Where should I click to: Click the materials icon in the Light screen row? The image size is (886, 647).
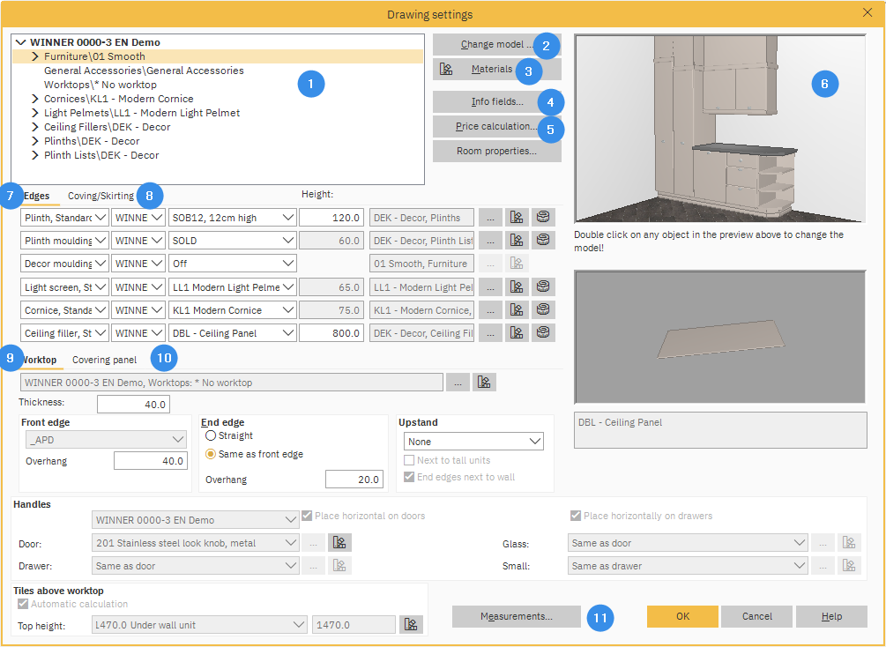pos(517,287)
